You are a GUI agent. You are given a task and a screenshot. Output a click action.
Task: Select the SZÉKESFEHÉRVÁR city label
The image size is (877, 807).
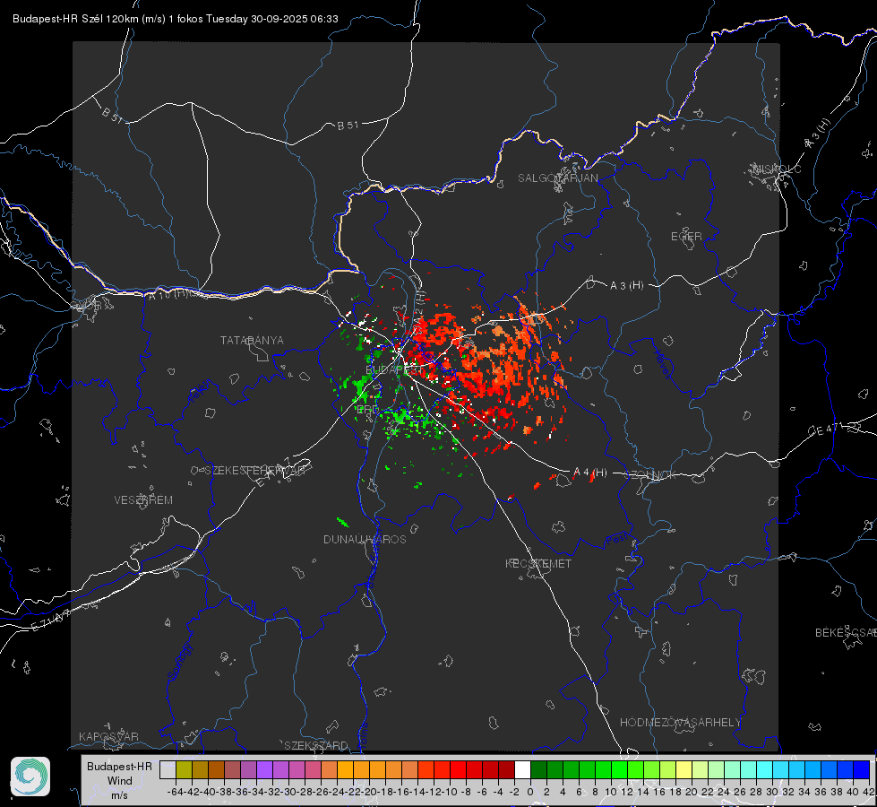pyautogui.click(x=254, y=471)
